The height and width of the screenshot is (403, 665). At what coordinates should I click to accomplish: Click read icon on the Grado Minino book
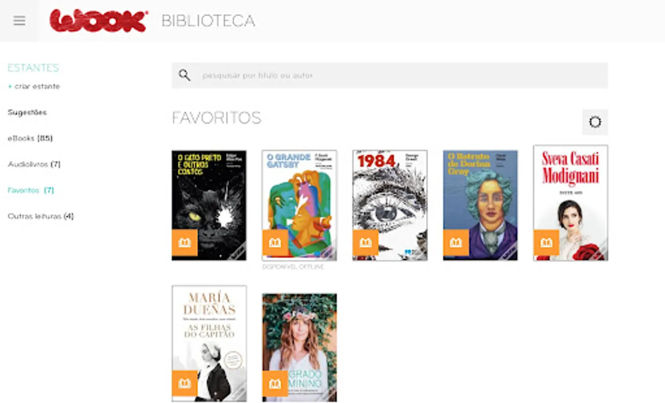pyautogui.click(x=275, y=383)
